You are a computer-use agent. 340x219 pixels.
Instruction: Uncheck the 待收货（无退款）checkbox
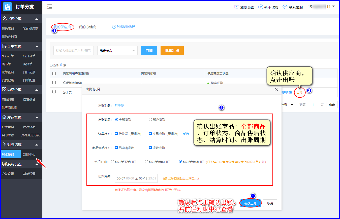coord(116,134)
